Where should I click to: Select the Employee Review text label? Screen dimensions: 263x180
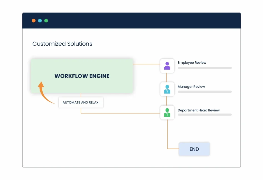(192, 63)
